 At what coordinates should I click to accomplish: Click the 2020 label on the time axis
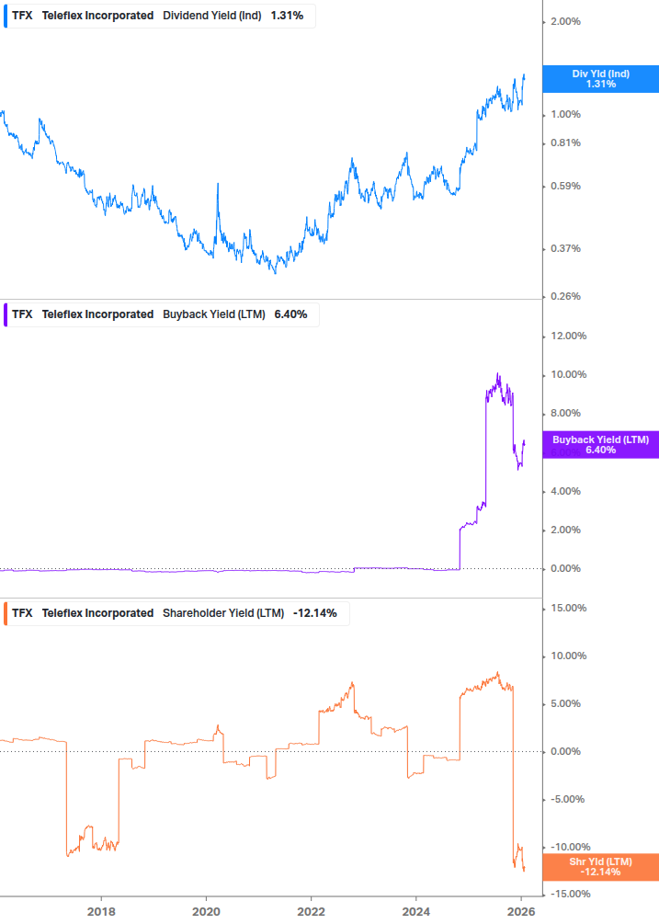206,912
